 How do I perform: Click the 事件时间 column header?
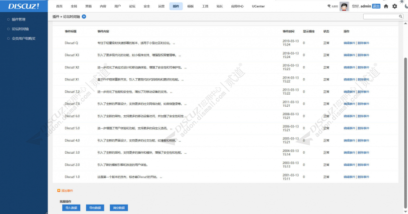tap(288, 31)
